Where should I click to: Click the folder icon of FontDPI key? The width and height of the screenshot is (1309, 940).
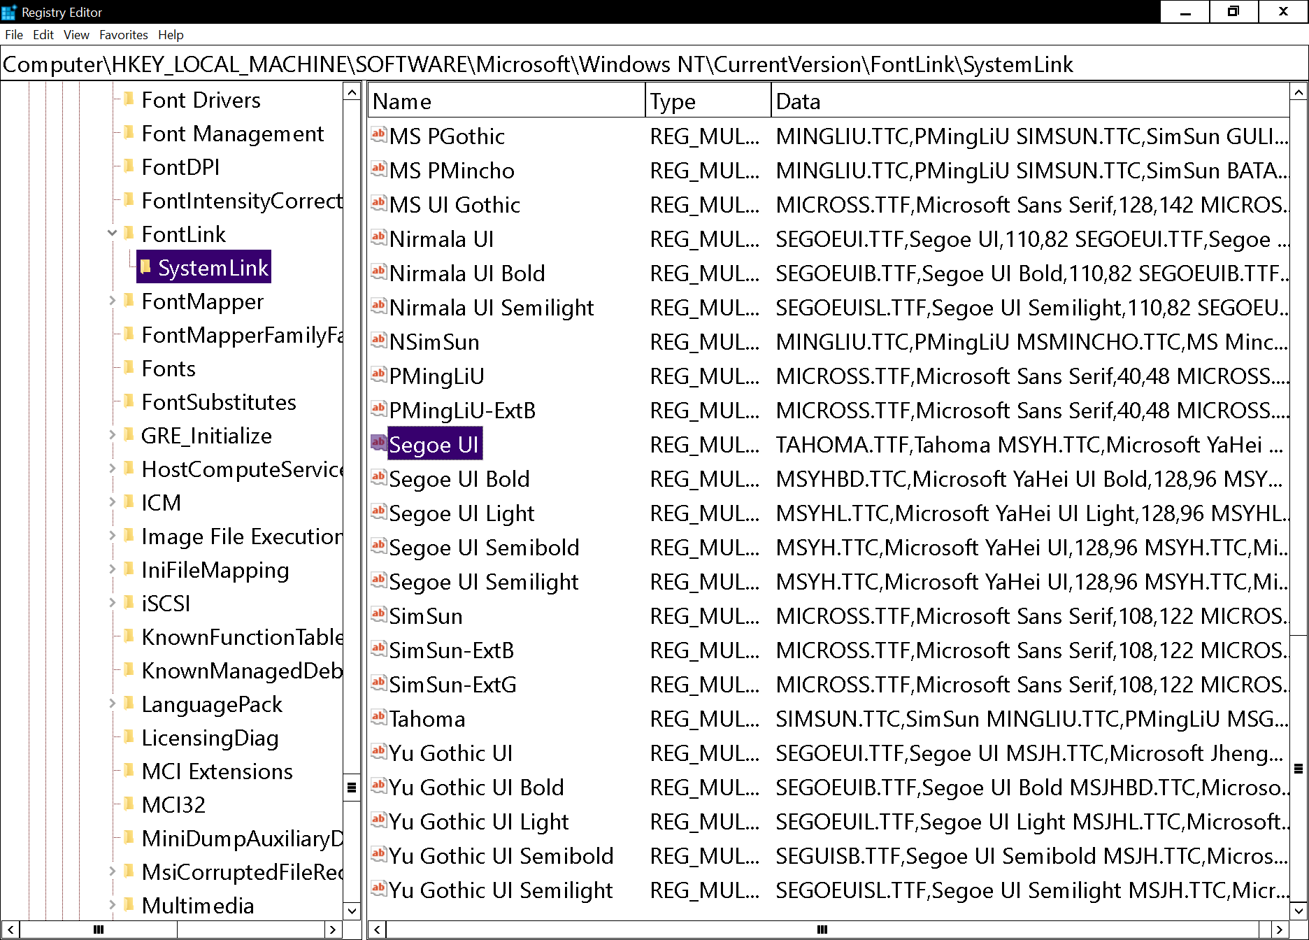click(x=129, y=166)
